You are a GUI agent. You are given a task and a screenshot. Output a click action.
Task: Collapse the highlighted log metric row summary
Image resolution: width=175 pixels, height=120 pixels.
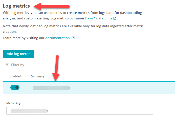click(x=101, y=87)
